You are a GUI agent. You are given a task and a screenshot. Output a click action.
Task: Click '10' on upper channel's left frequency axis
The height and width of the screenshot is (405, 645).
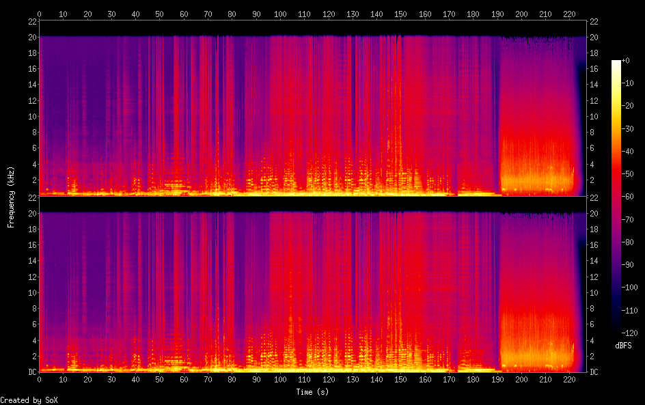[x=33, y=116]
